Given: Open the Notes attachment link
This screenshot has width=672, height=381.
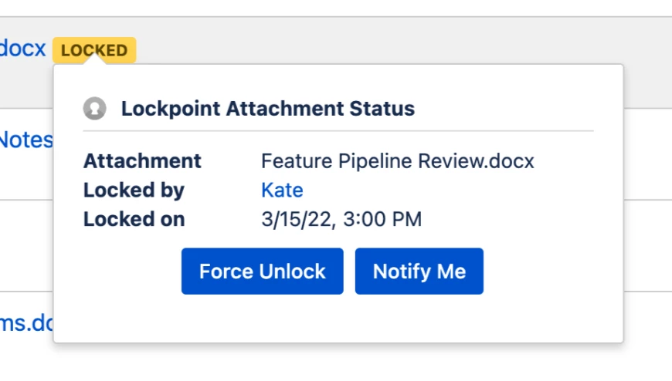Looking at the screenshot, I should pos(26,140).
